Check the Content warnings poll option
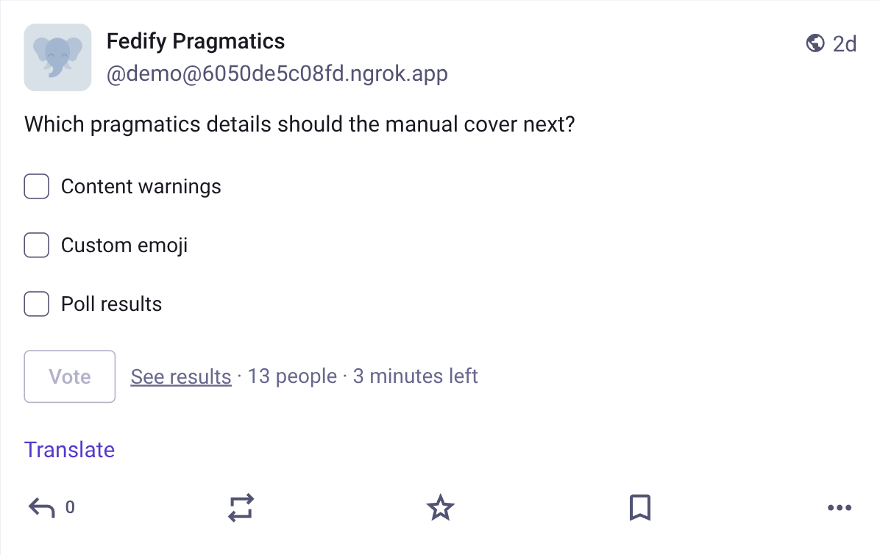 [36, 186]
